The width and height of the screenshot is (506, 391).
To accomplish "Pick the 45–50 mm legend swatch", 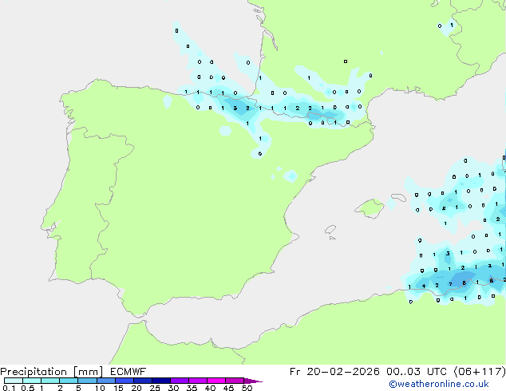I will [x=235, y=381].
